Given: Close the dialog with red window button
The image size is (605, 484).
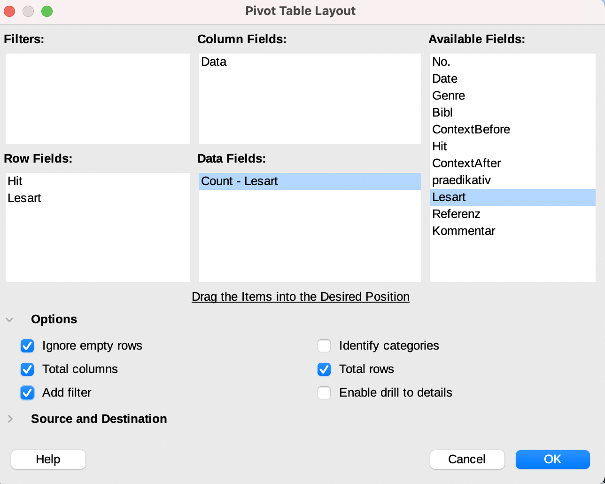Looking at the screenshot, I should click(9, 11).
